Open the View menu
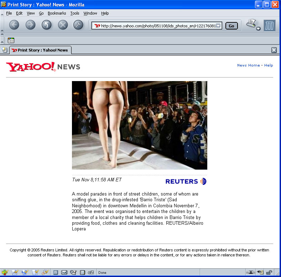 click(31, 13)
